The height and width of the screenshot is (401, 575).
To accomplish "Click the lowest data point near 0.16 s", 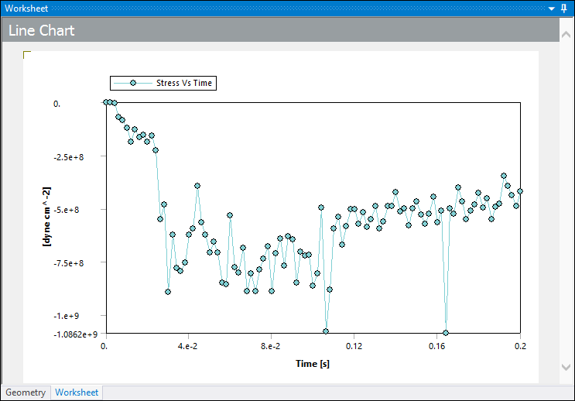I will (x=446, y=333).
